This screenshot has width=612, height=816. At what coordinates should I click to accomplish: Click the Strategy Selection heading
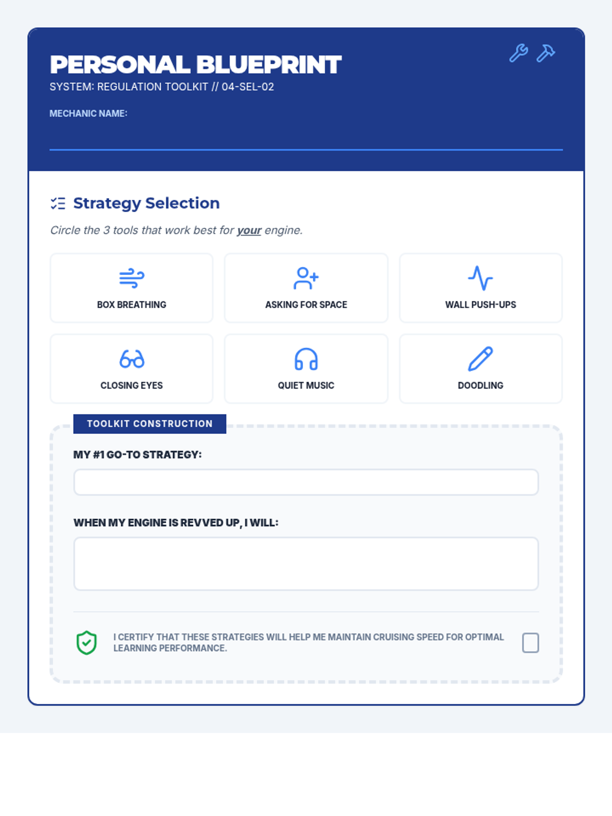tap(146, 203)
